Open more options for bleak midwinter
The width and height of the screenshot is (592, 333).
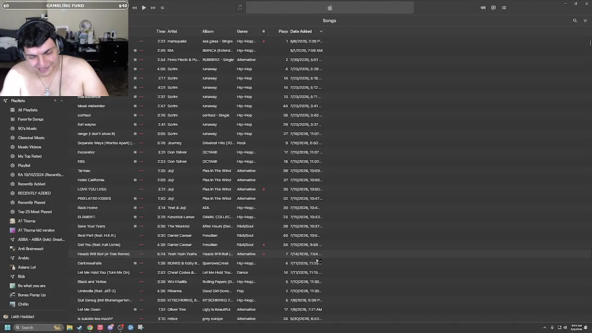(x=141, y=106)
